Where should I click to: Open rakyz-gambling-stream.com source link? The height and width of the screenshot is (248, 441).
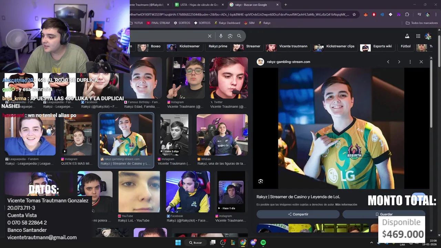[288, 62]
